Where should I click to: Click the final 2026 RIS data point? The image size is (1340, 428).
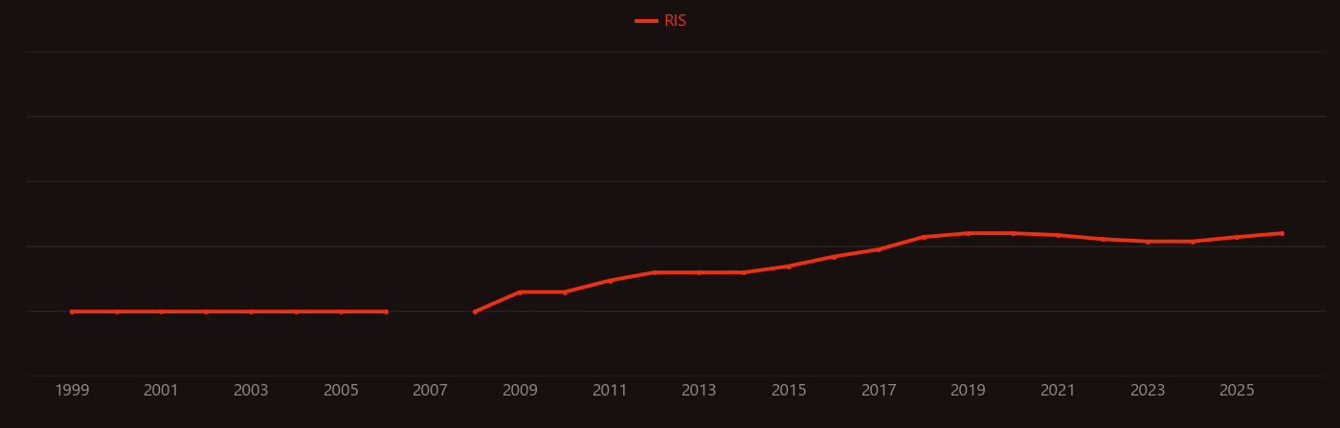pos(1282,233)
